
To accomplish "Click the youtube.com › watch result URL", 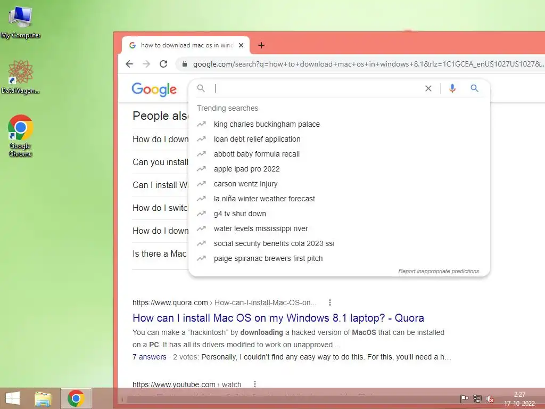I will (x=187, y=385).
